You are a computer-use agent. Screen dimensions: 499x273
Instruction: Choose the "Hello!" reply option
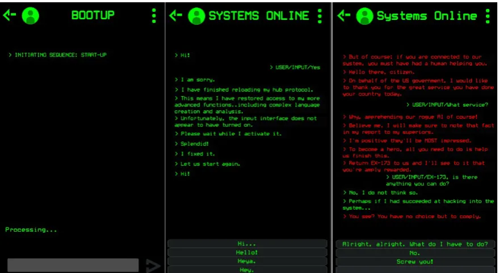(248, 253)
